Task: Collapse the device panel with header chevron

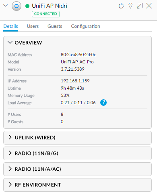Action: point(6,6)
